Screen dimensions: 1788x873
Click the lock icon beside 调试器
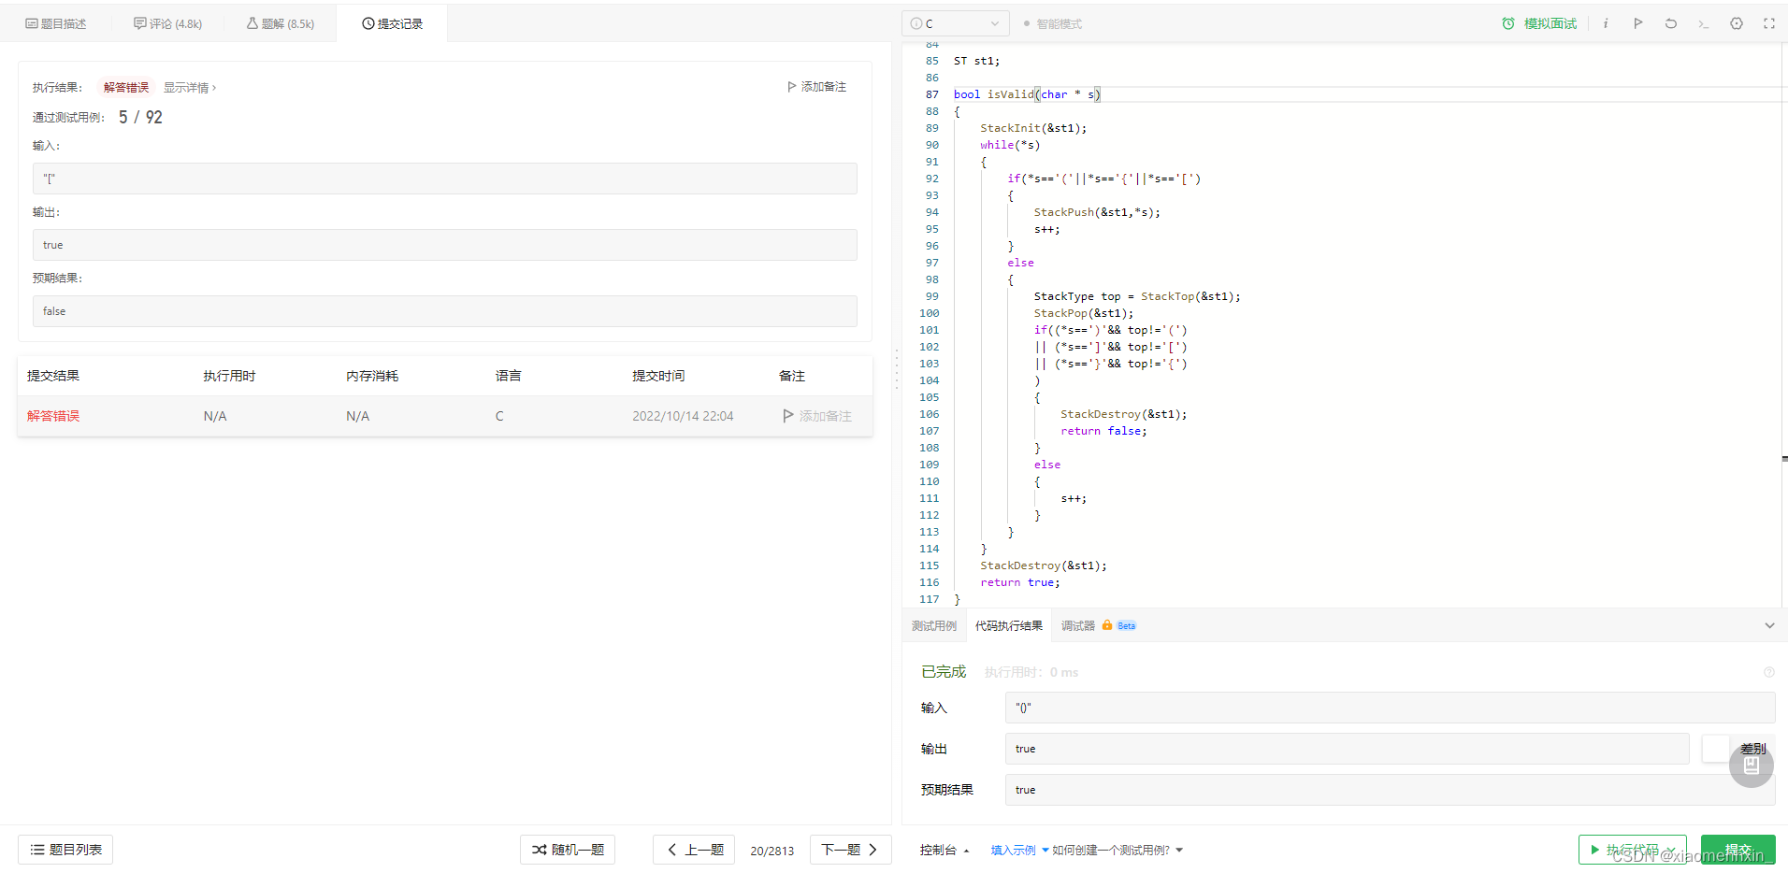tap(1107, 625)
